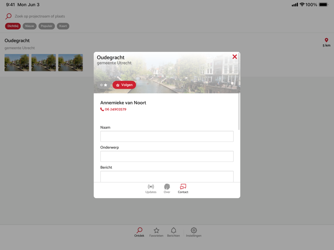Select the Contact tab in popup

pos(183,189)
